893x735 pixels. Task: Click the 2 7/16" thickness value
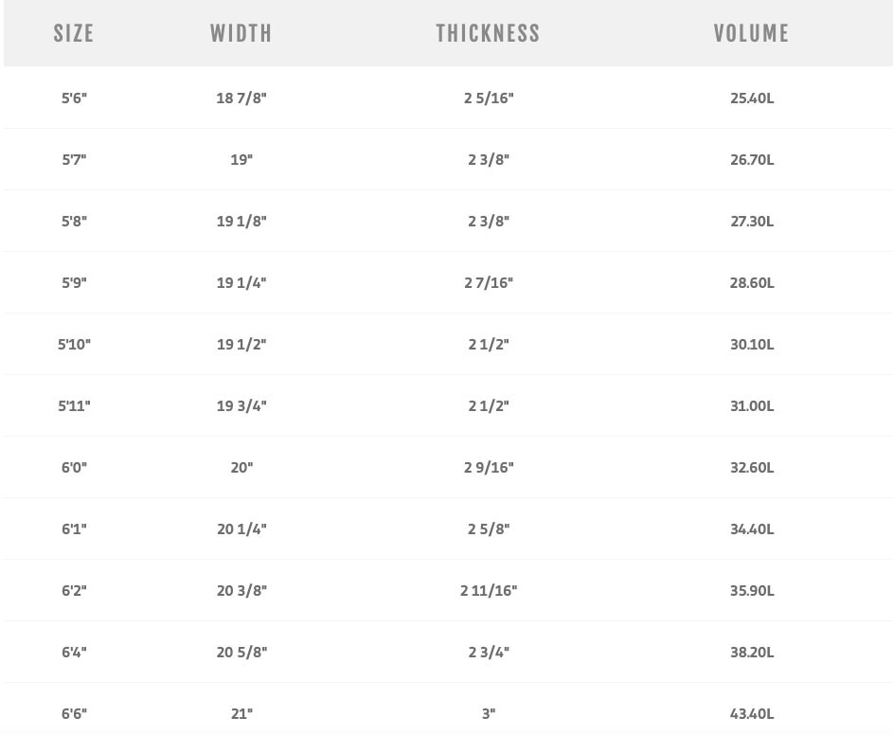pyautogui.click(x=489, y=283)
